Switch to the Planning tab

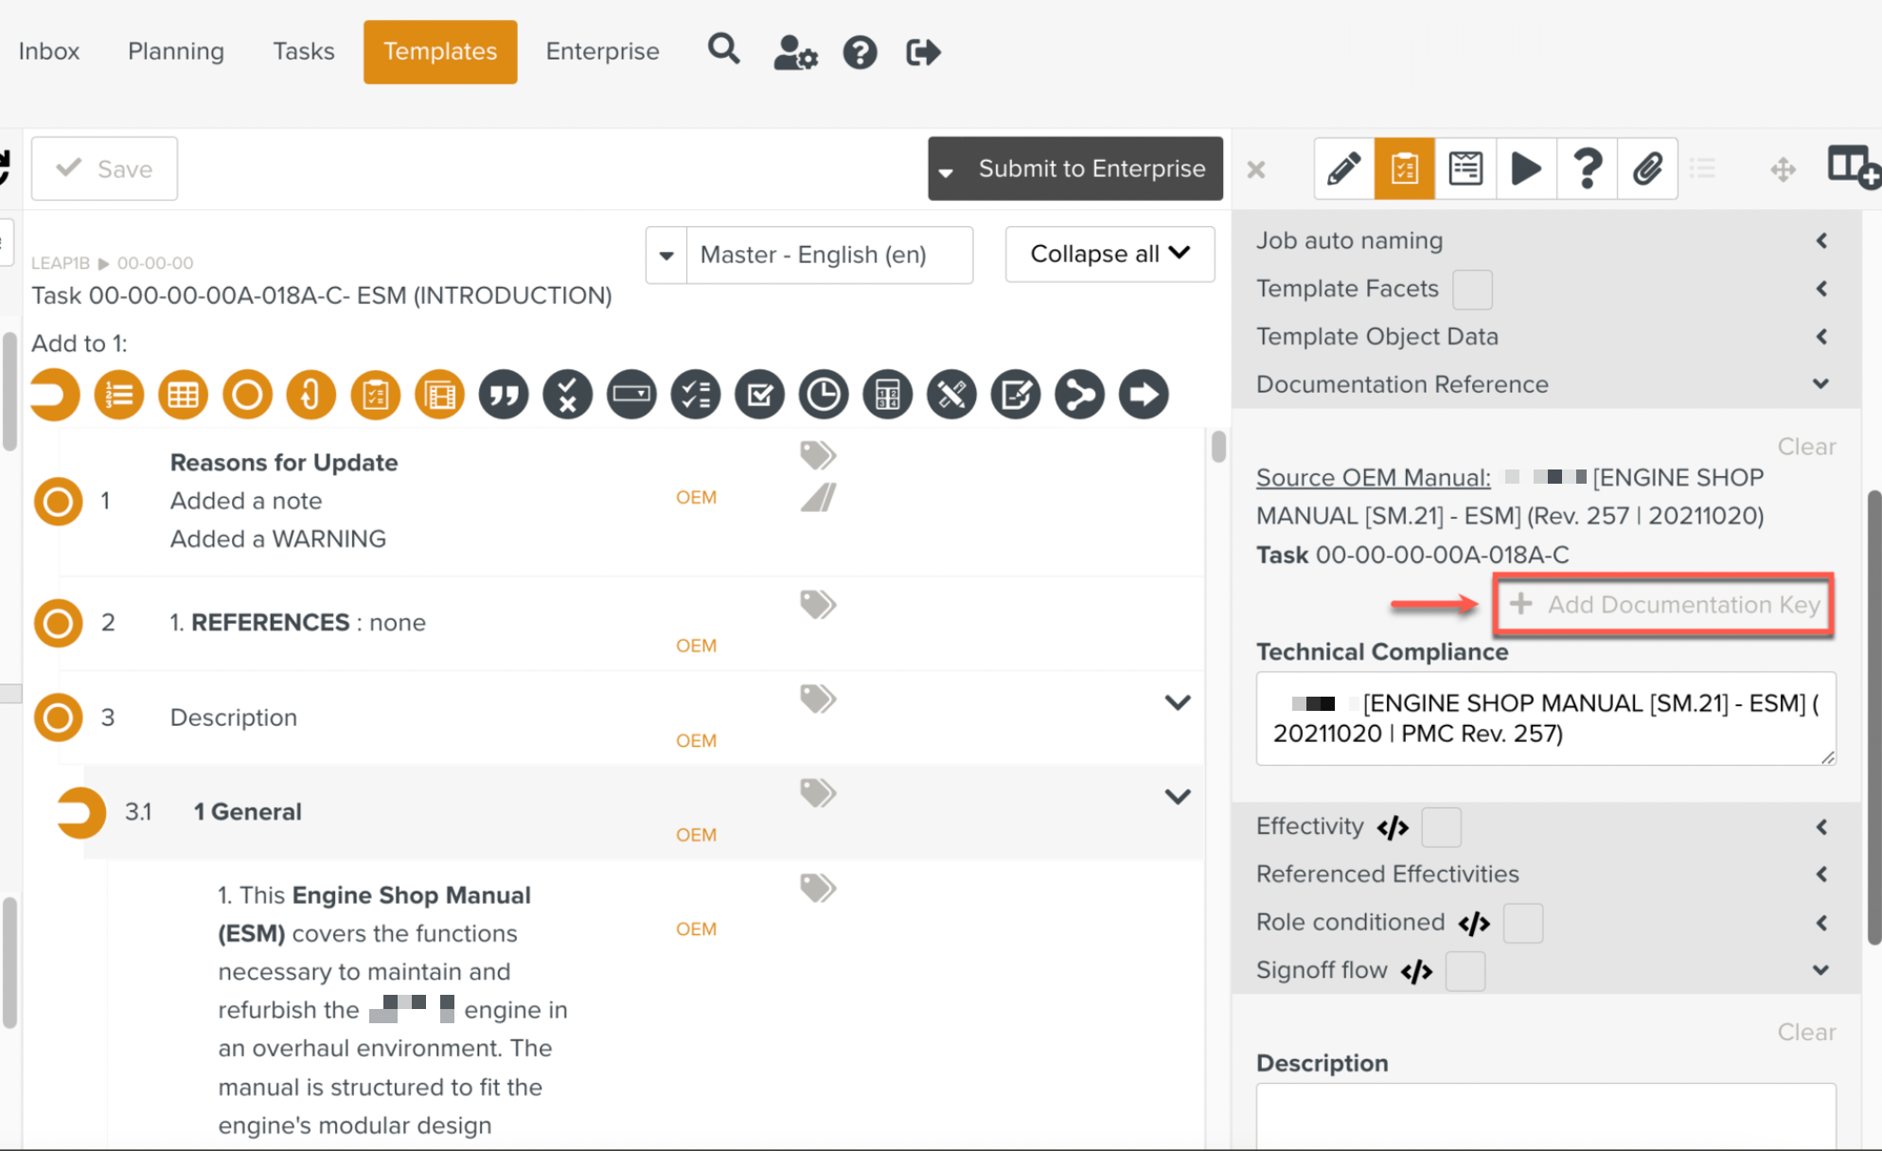(x=176, y=51)
